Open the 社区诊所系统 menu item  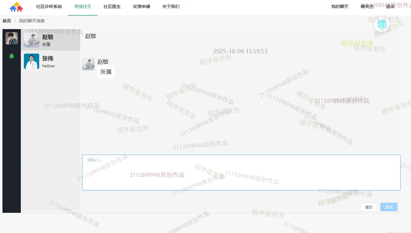coord(49,6)
